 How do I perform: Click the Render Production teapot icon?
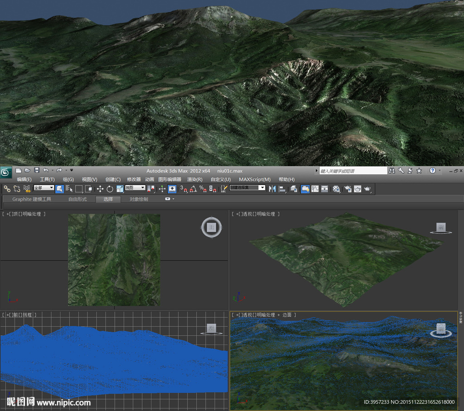click(x=367, y=189)
